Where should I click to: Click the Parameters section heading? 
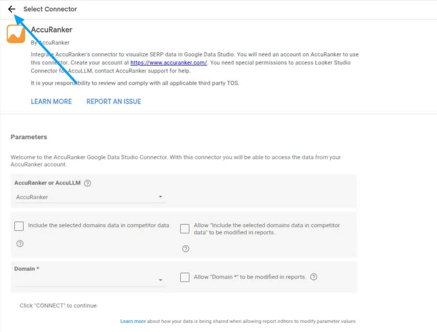29,137
